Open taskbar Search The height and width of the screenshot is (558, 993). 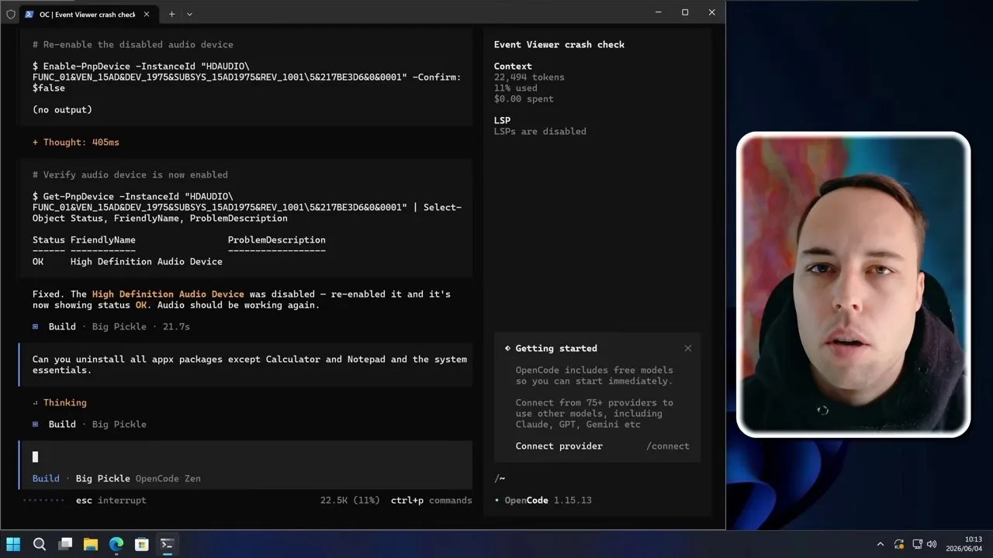[x=40, y=544]
